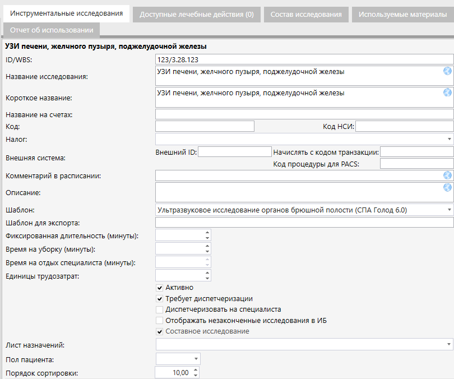Viewport: 454px width, 379px height.
Task: Decrease Порядок сортировки value with down arrow
Action: (x=195, y=376)
